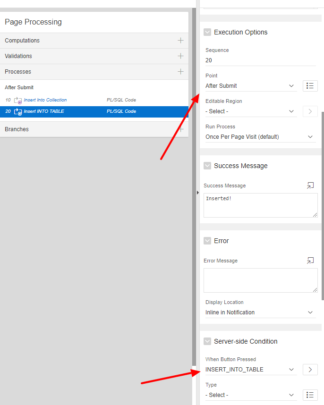Click the Sequence input field

(x=260, y=60)
